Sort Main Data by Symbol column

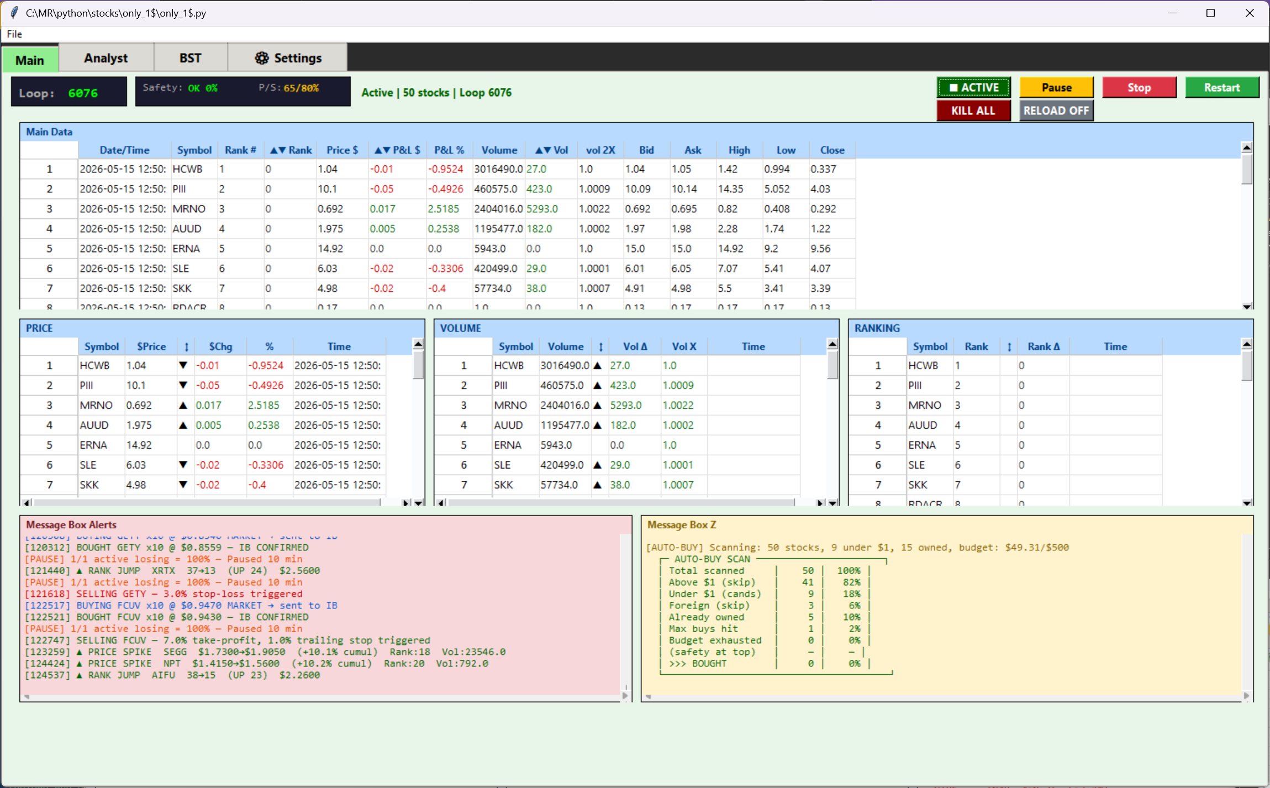[x=194, y=150]
